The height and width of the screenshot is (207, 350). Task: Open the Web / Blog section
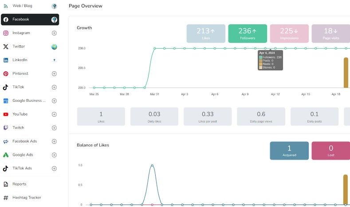point(30,6)
